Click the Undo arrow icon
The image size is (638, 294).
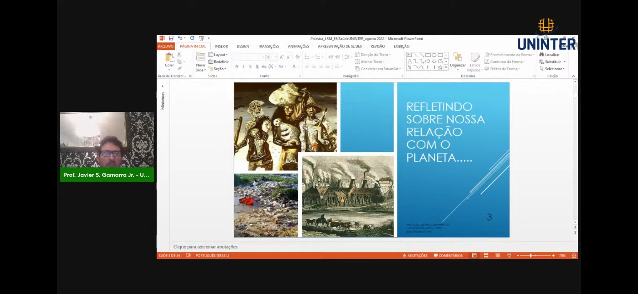pyautogui.click(x=180, y=38)
